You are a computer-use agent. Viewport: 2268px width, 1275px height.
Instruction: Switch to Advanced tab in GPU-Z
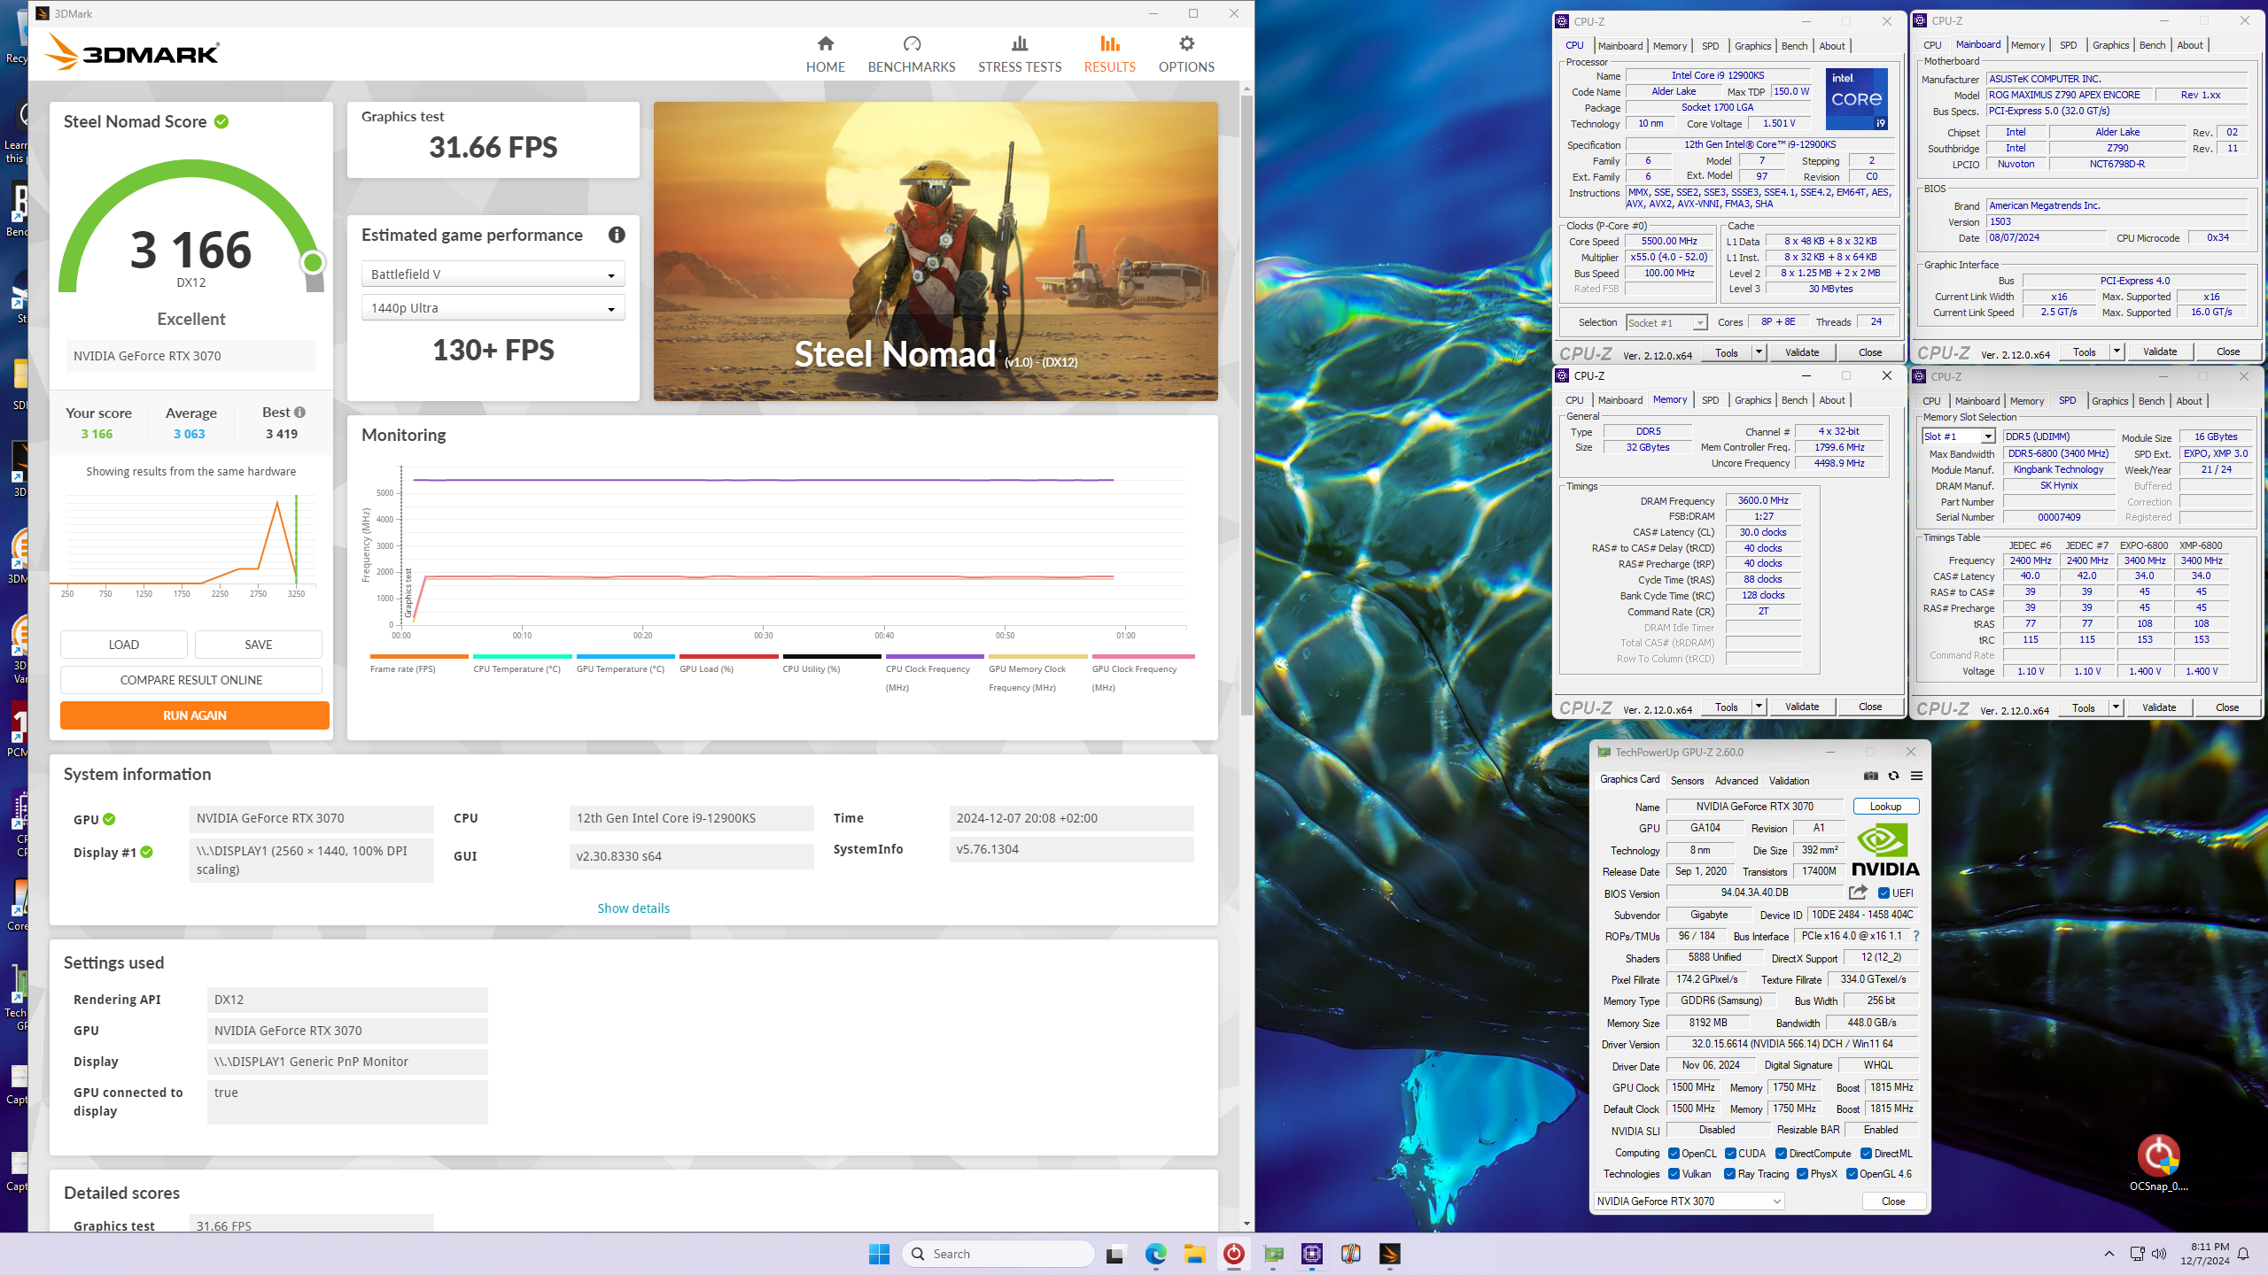[x=1736, y=781]
